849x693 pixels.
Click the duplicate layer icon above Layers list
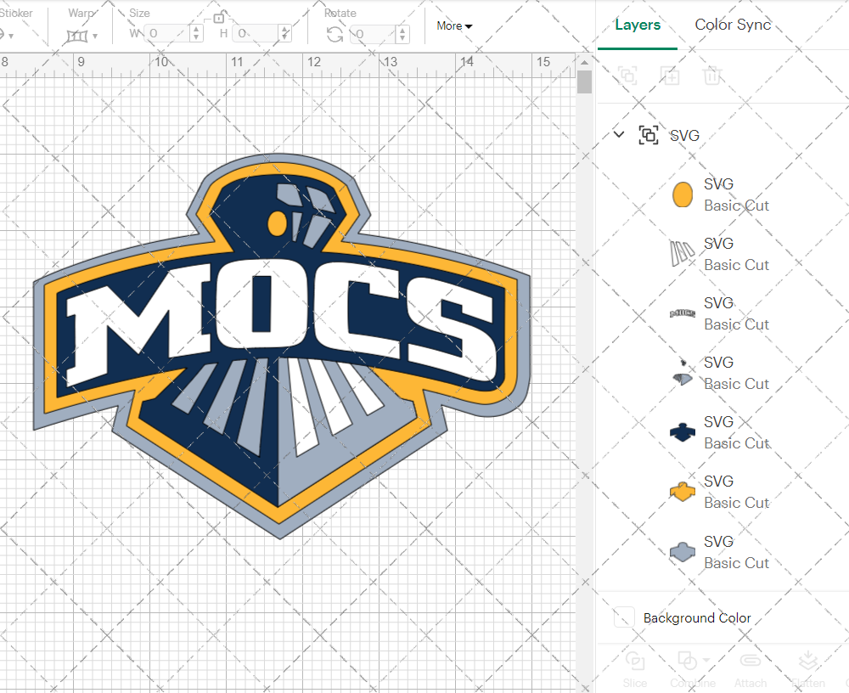coord(670,76)
